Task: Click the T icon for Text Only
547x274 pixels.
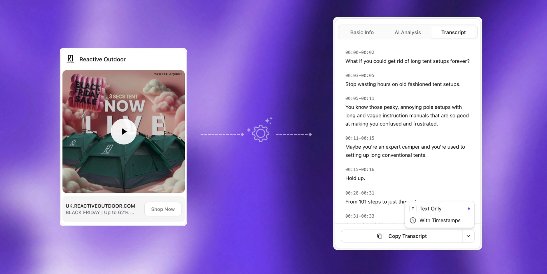Action: (413, 209)
